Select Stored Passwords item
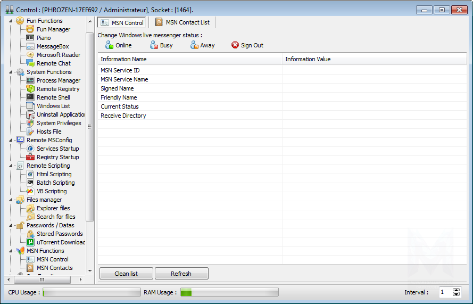The height and width of the screenshot is (304, 473). [x=60, y=234]
